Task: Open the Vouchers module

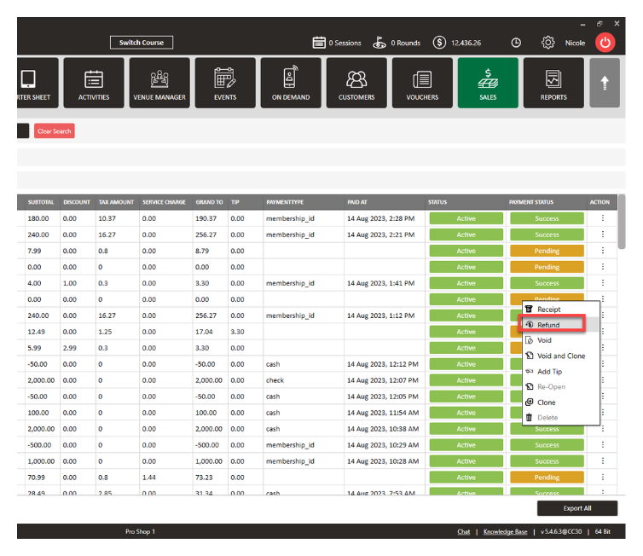Action: coord(422,83)
